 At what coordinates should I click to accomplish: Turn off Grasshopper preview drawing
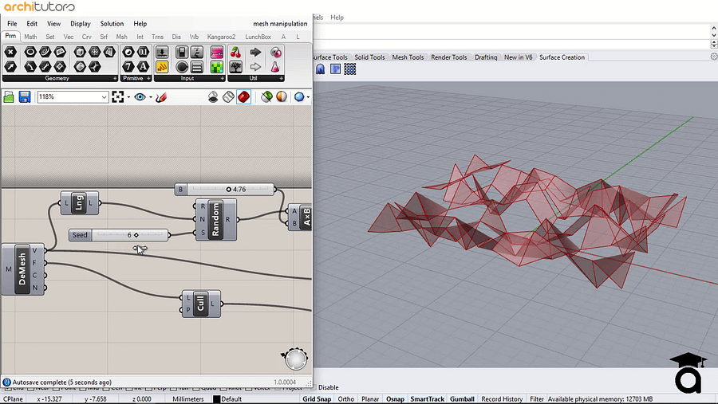[213, 97]
